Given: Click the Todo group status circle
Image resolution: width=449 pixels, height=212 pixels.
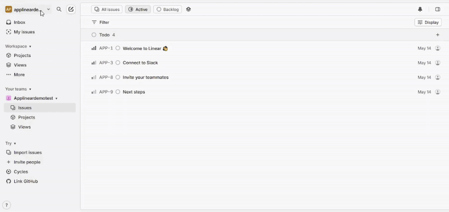Looking at the screenshot, I should point(94,35).
